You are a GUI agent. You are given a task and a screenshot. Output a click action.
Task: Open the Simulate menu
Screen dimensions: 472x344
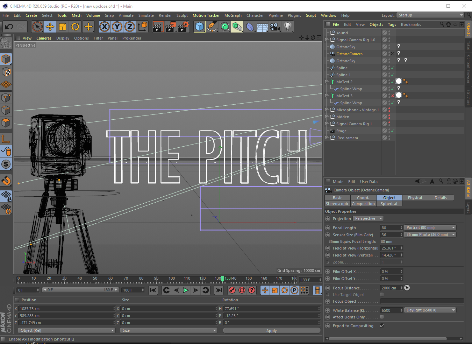(x=146, y=15)
